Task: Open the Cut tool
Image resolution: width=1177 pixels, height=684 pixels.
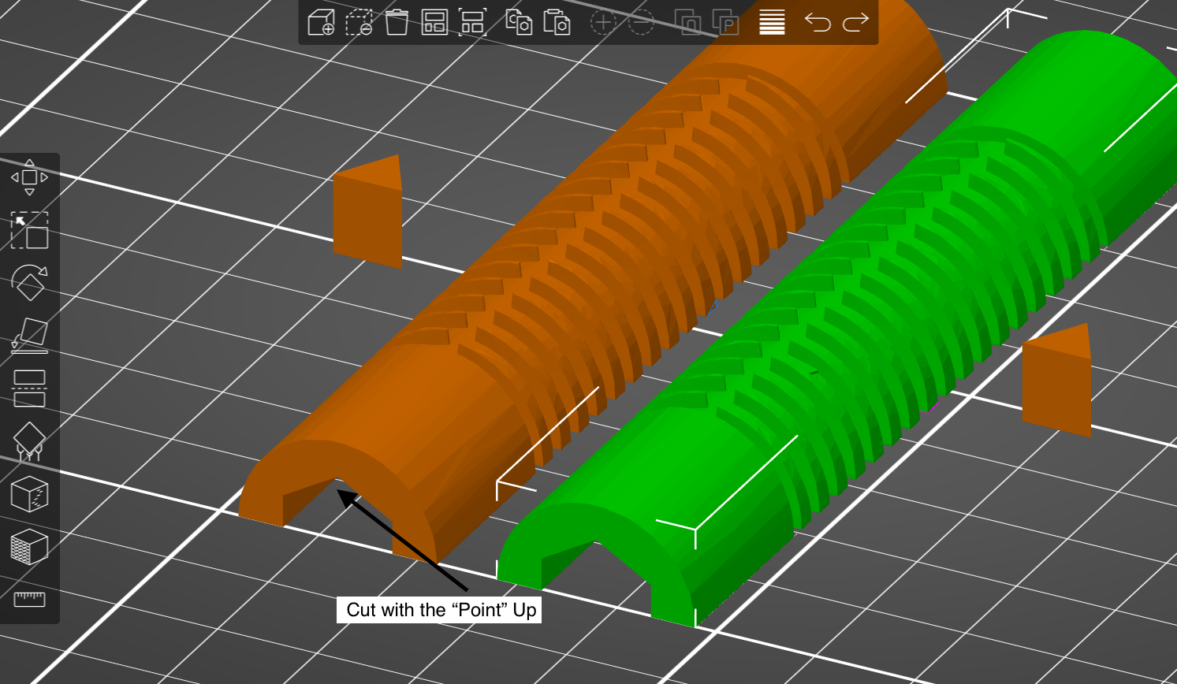Action: (x=29, y=388)
